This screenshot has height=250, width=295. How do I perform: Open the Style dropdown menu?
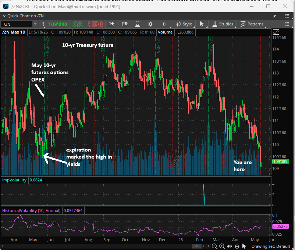184,24
